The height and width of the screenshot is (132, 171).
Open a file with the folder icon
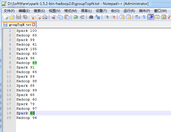[x=12, y=17]
